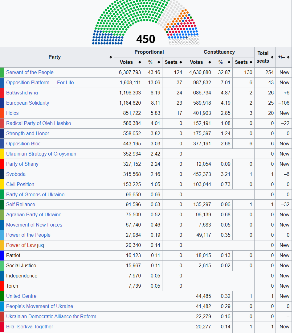The width and height of the screenshot is (294, 333).
Task: Click yellow swatch beside Civil Position
Action: click(2, 185)
